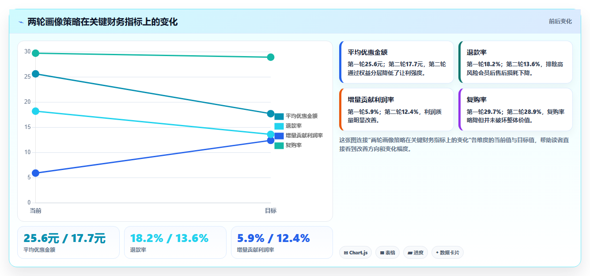Select the 平均优惠金额 point at 目标

pyautogui.click(x=271, y=113)
